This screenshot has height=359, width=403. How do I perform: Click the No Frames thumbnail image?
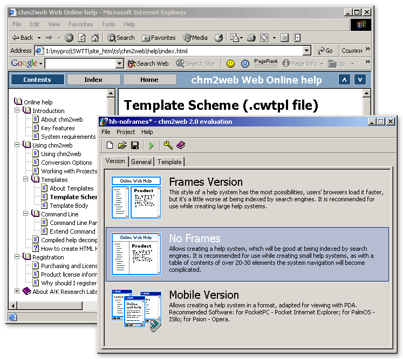click(x=136, y=254)
